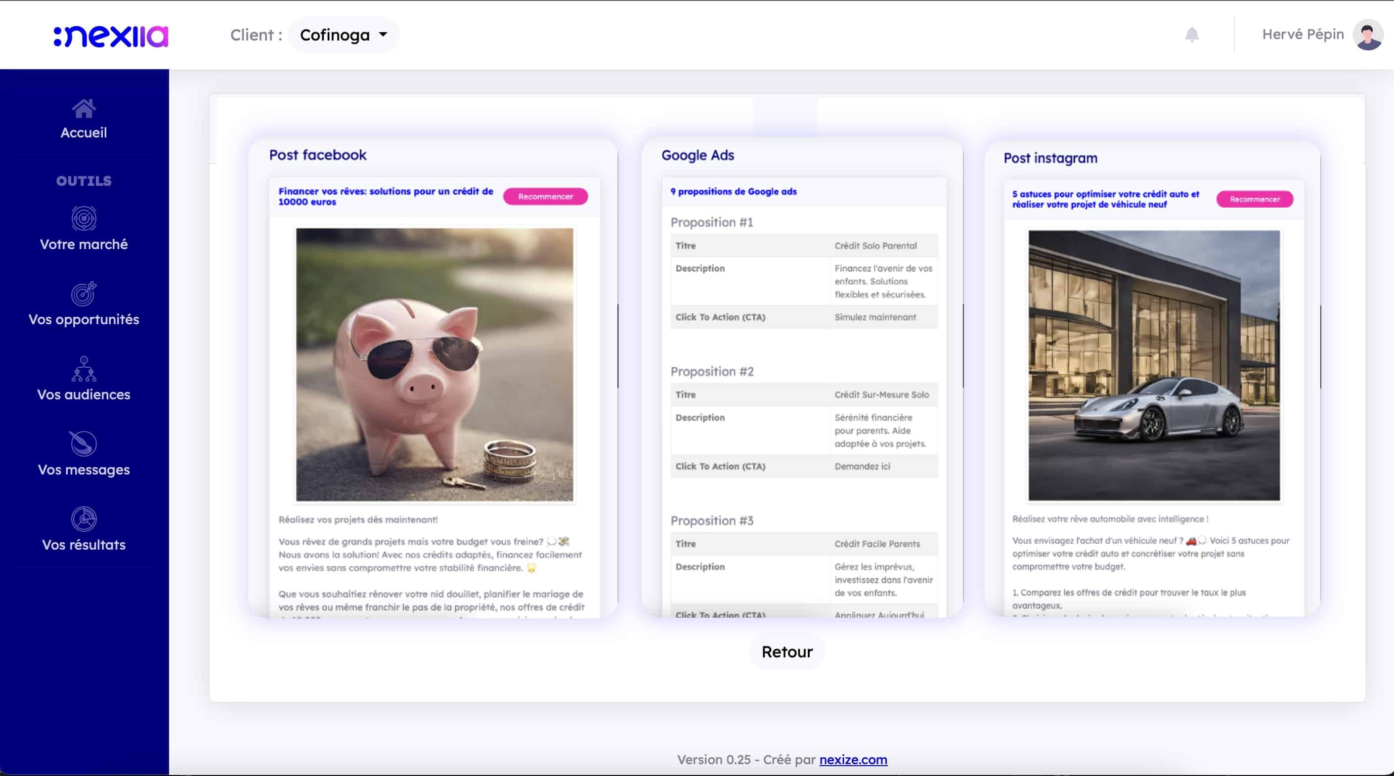Click Recommencer on the Facebook post
The width and height of the screenshot is (1394, 776).
coord(545,196)
